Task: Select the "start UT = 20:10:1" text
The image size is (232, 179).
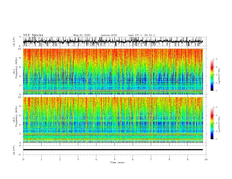Action: (x=141, y=35)
